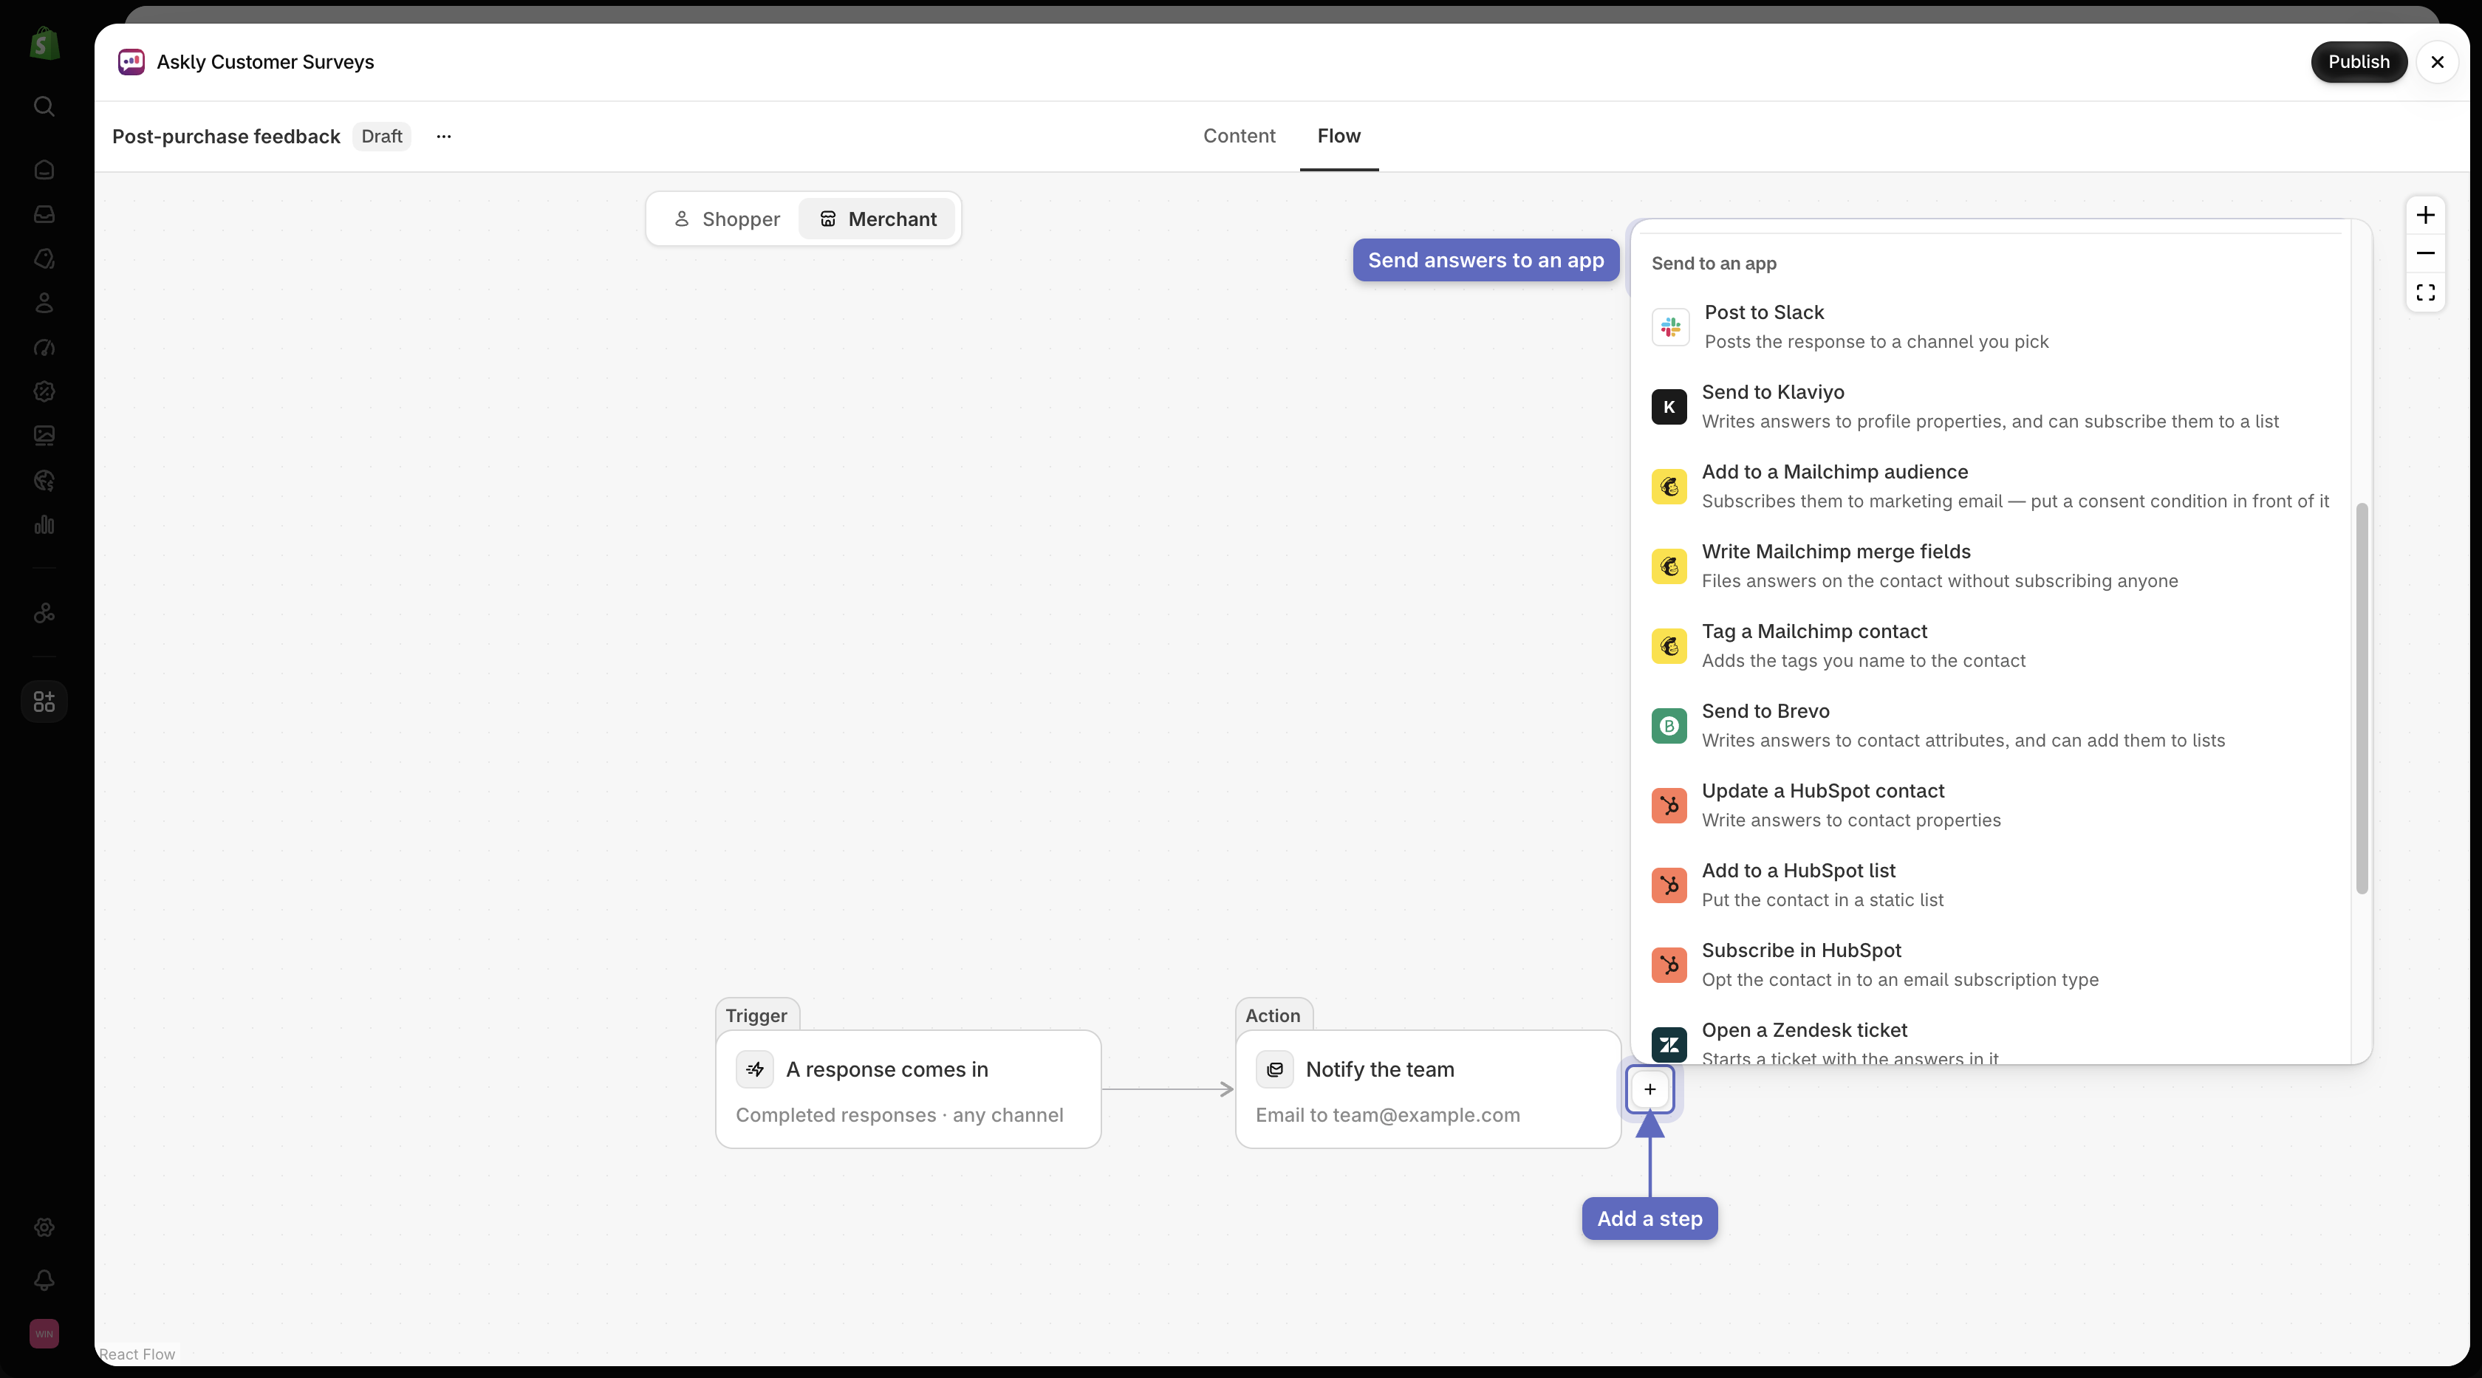Open the Flow tab
The height and width of the screenshot is (1378, 2482).
(1339, 136)
